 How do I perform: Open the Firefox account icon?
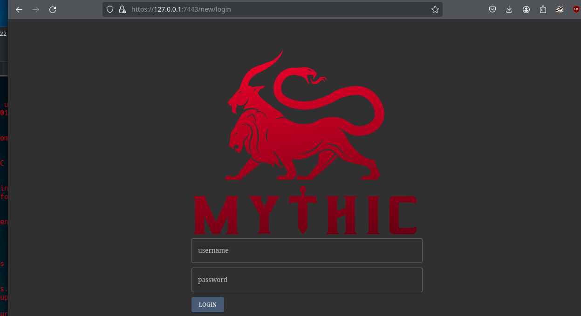click(x=526, y=9)
